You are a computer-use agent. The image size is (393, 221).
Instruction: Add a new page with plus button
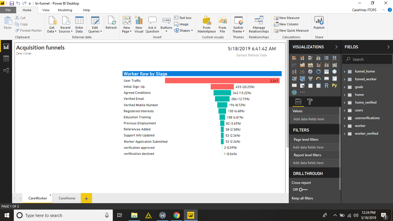(x=86, y=198)
